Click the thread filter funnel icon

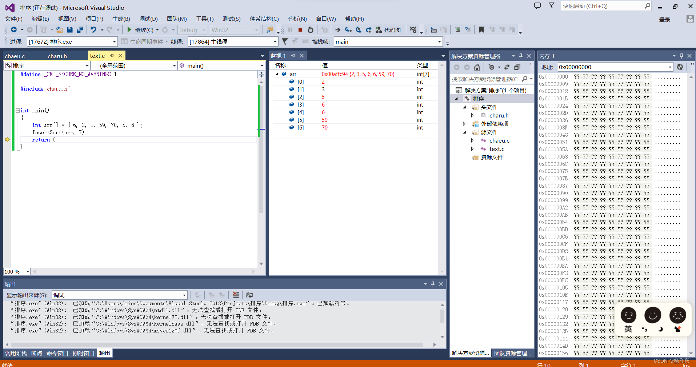[285, 41]
